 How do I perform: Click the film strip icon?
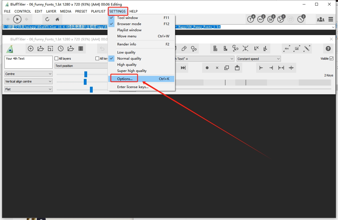pyautogui.click(x=81, y=49)
